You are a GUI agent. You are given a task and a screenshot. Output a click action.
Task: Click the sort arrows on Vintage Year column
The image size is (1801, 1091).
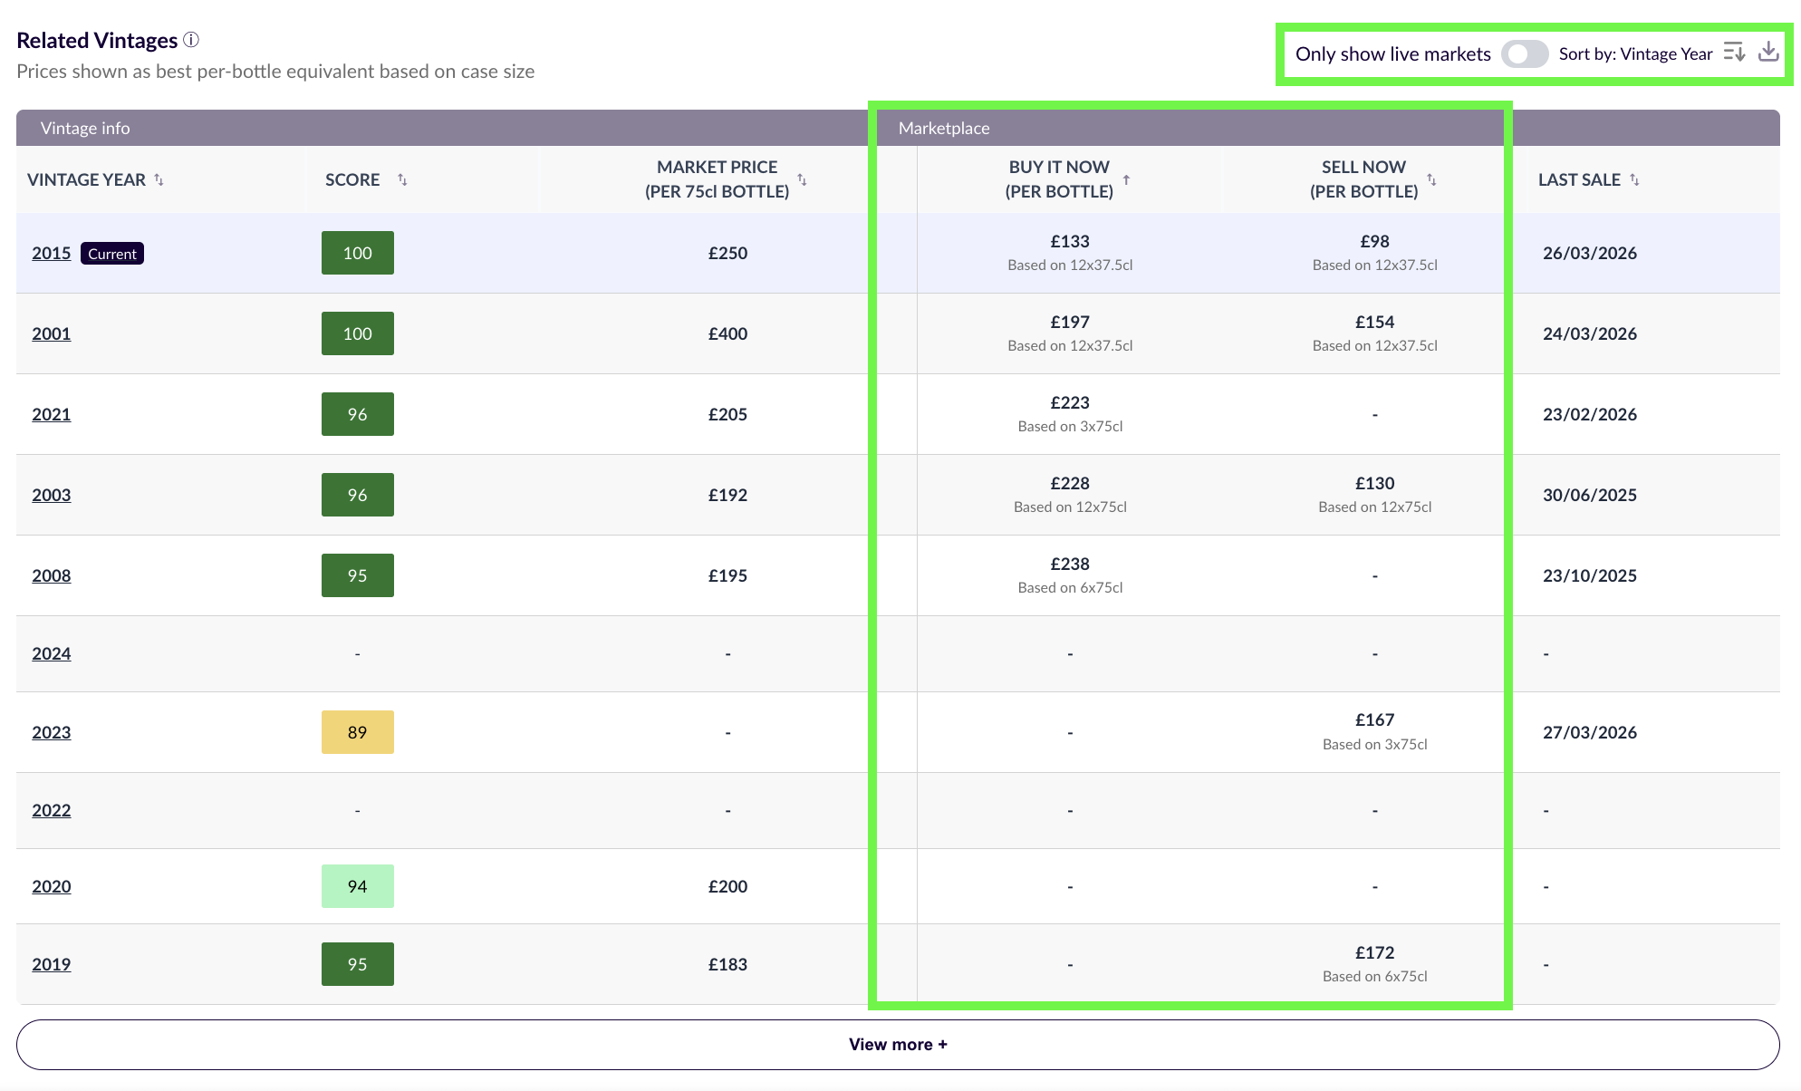(x=159, y=179)
